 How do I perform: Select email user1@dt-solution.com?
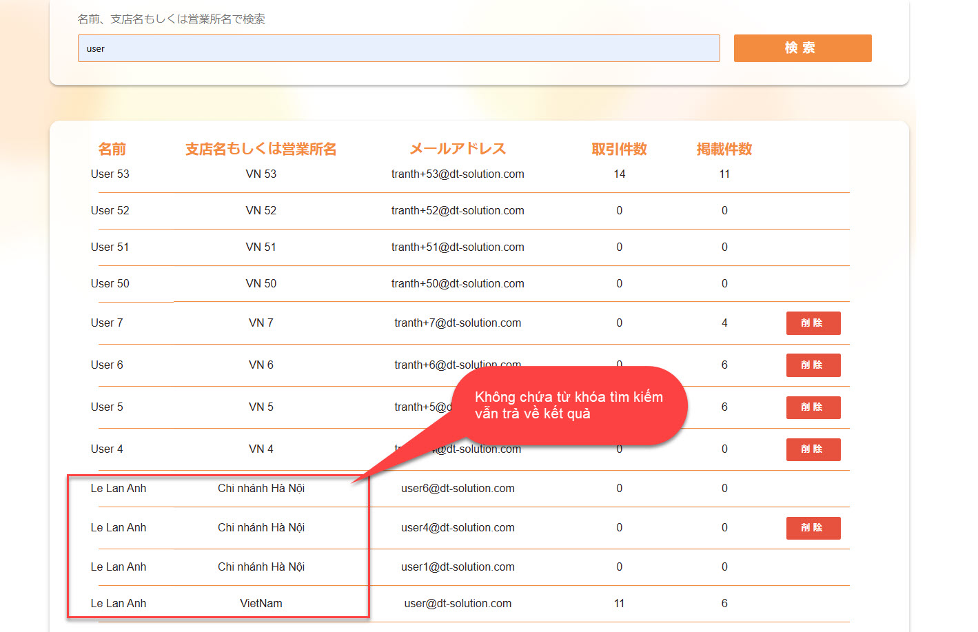click(458, 567)
